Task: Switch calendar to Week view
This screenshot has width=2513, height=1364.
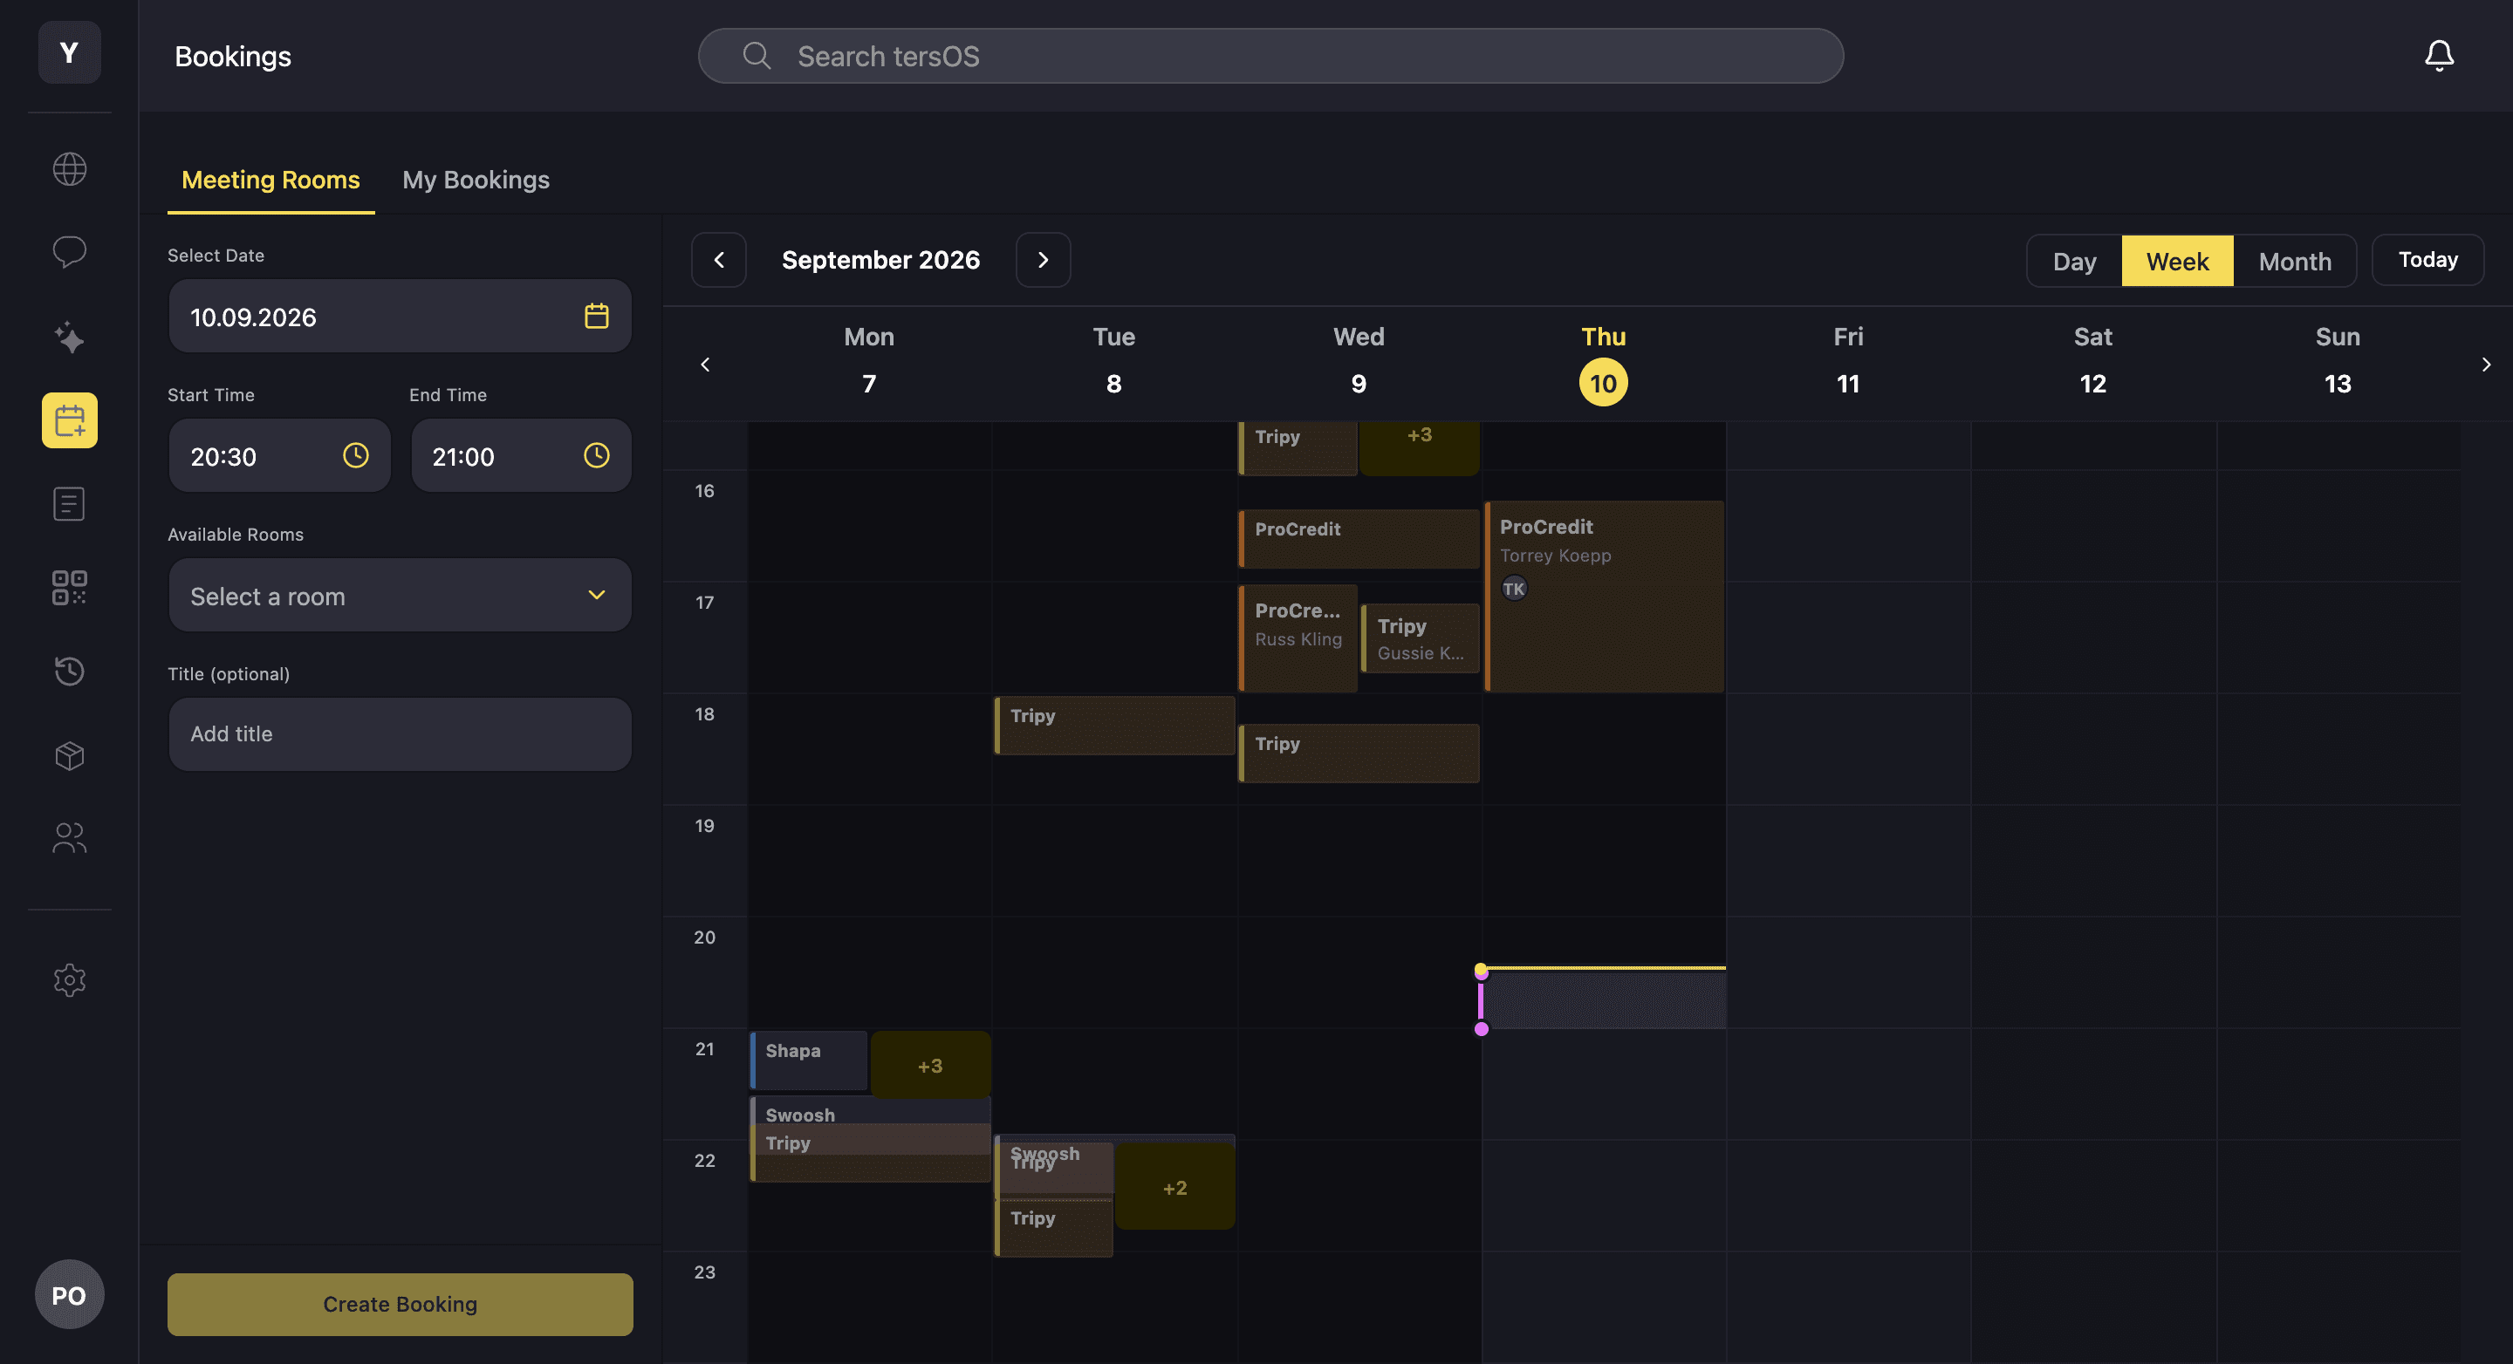Action: [x=2177, y=260]
